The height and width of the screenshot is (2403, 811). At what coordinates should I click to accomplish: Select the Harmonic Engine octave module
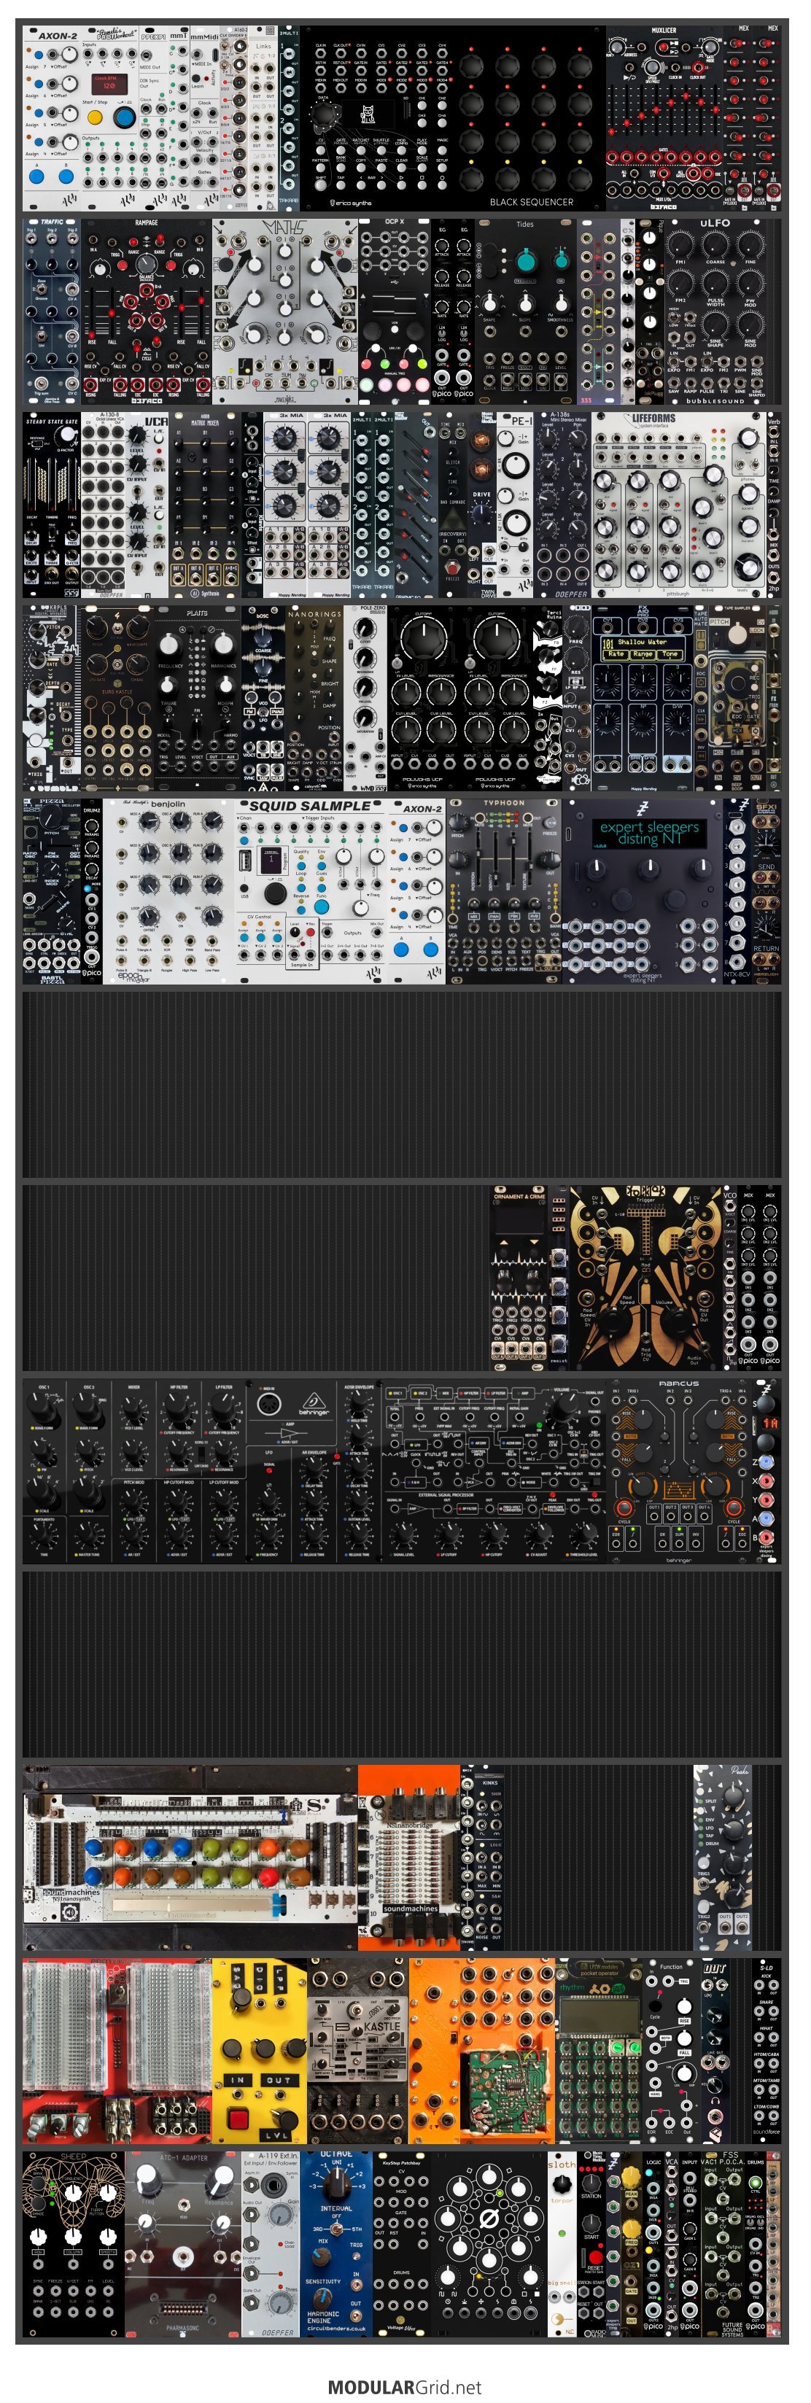[x=336, y=2243]
